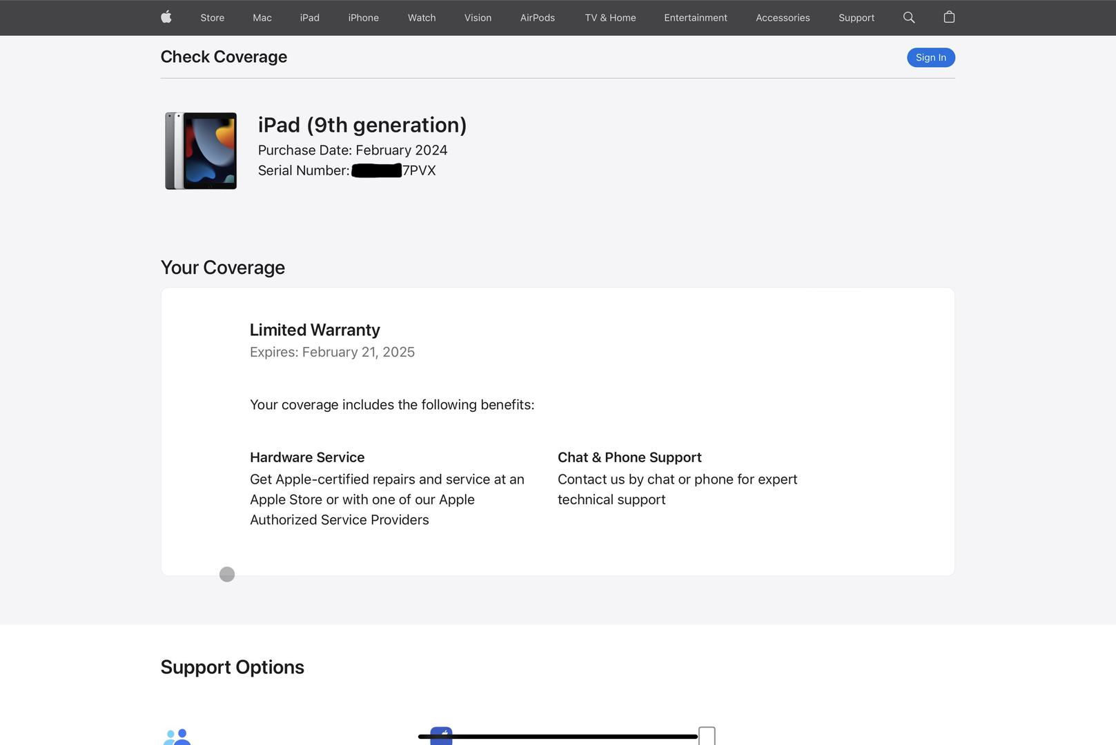The image size is (1116, 745).
Task: Click the Hardware Service heading
Action: coord(307,457)
